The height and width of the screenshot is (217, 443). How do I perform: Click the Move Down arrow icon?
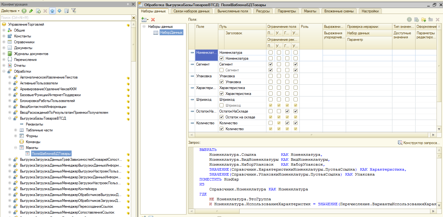[59, 11]
